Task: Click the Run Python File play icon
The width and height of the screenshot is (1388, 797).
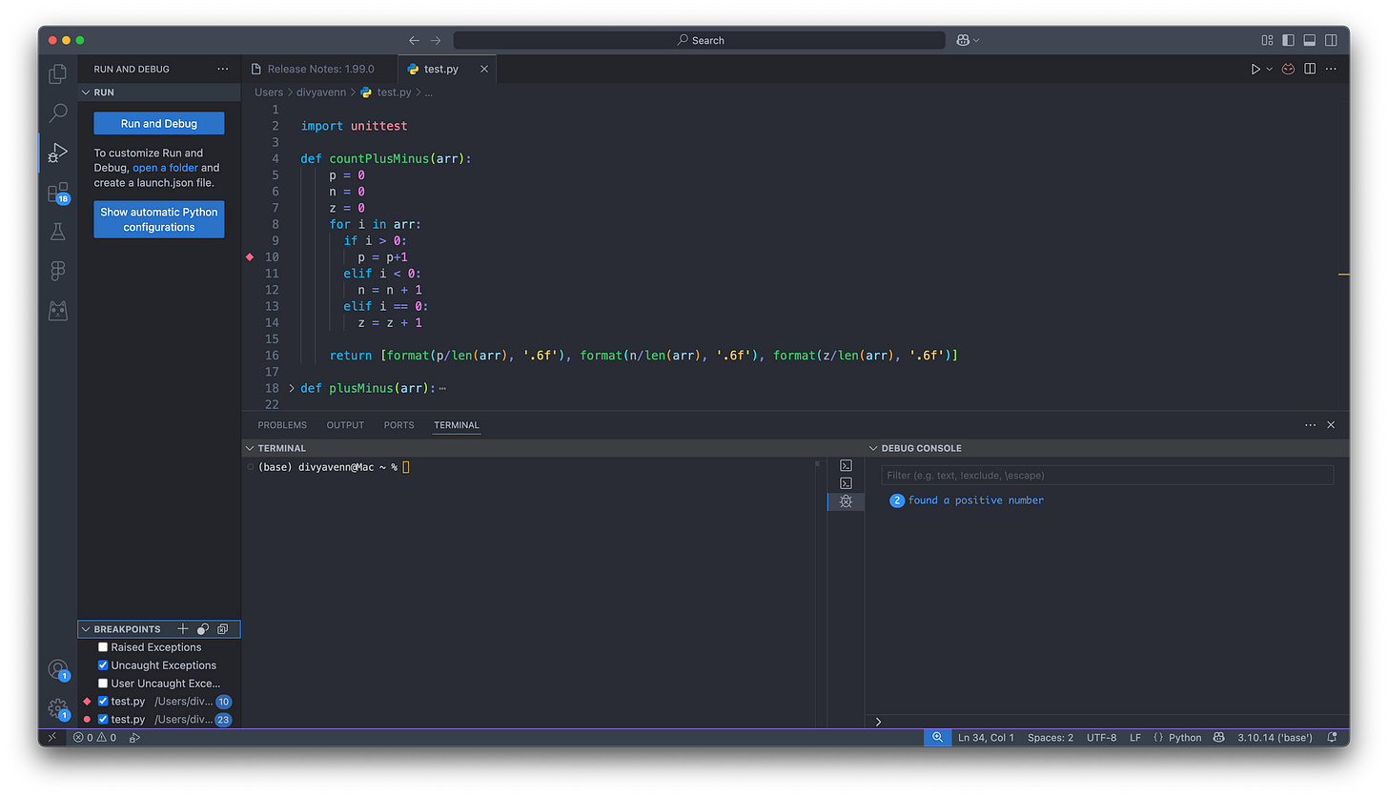Action: click(x=1255, y=70)
